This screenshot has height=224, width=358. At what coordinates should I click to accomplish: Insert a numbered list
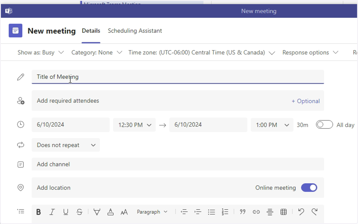225,212
